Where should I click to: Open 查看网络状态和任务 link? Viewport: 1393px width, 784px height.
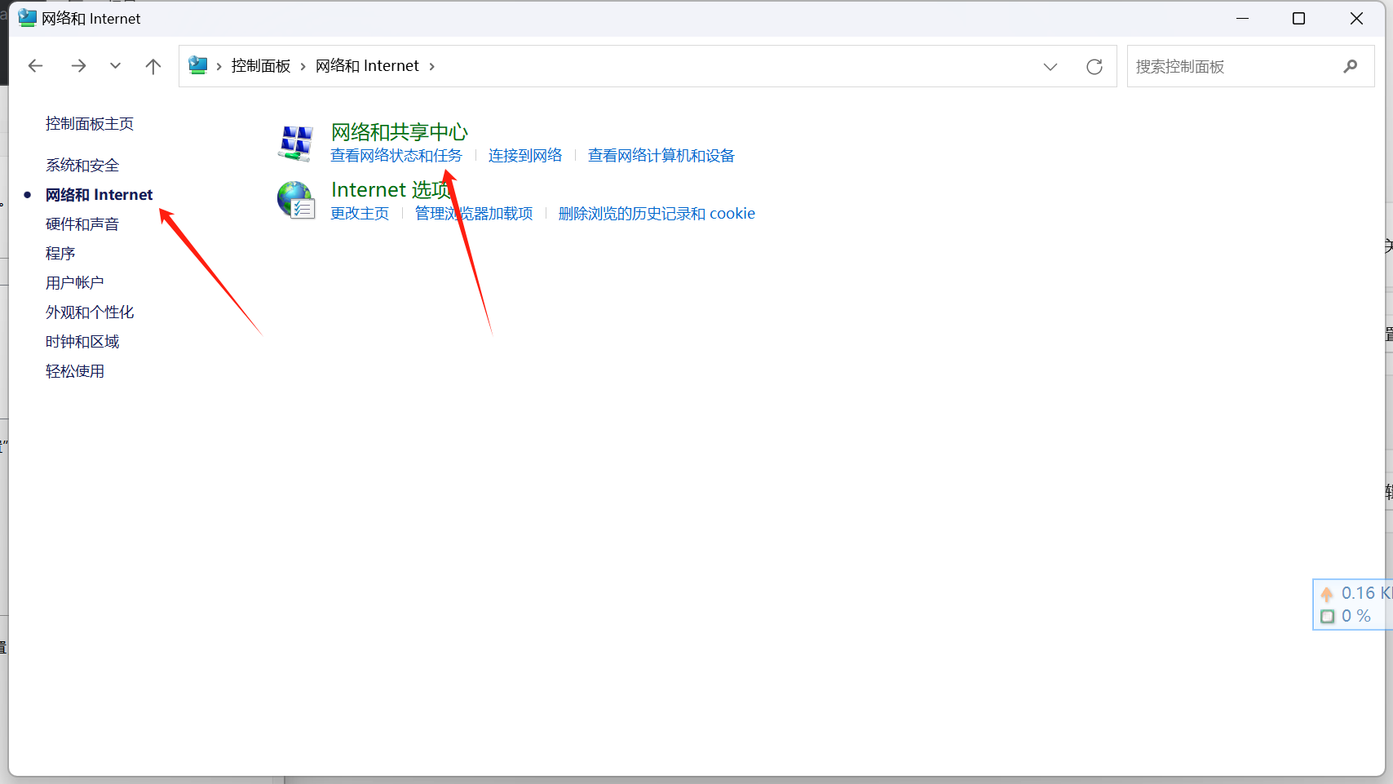[396, 156]
